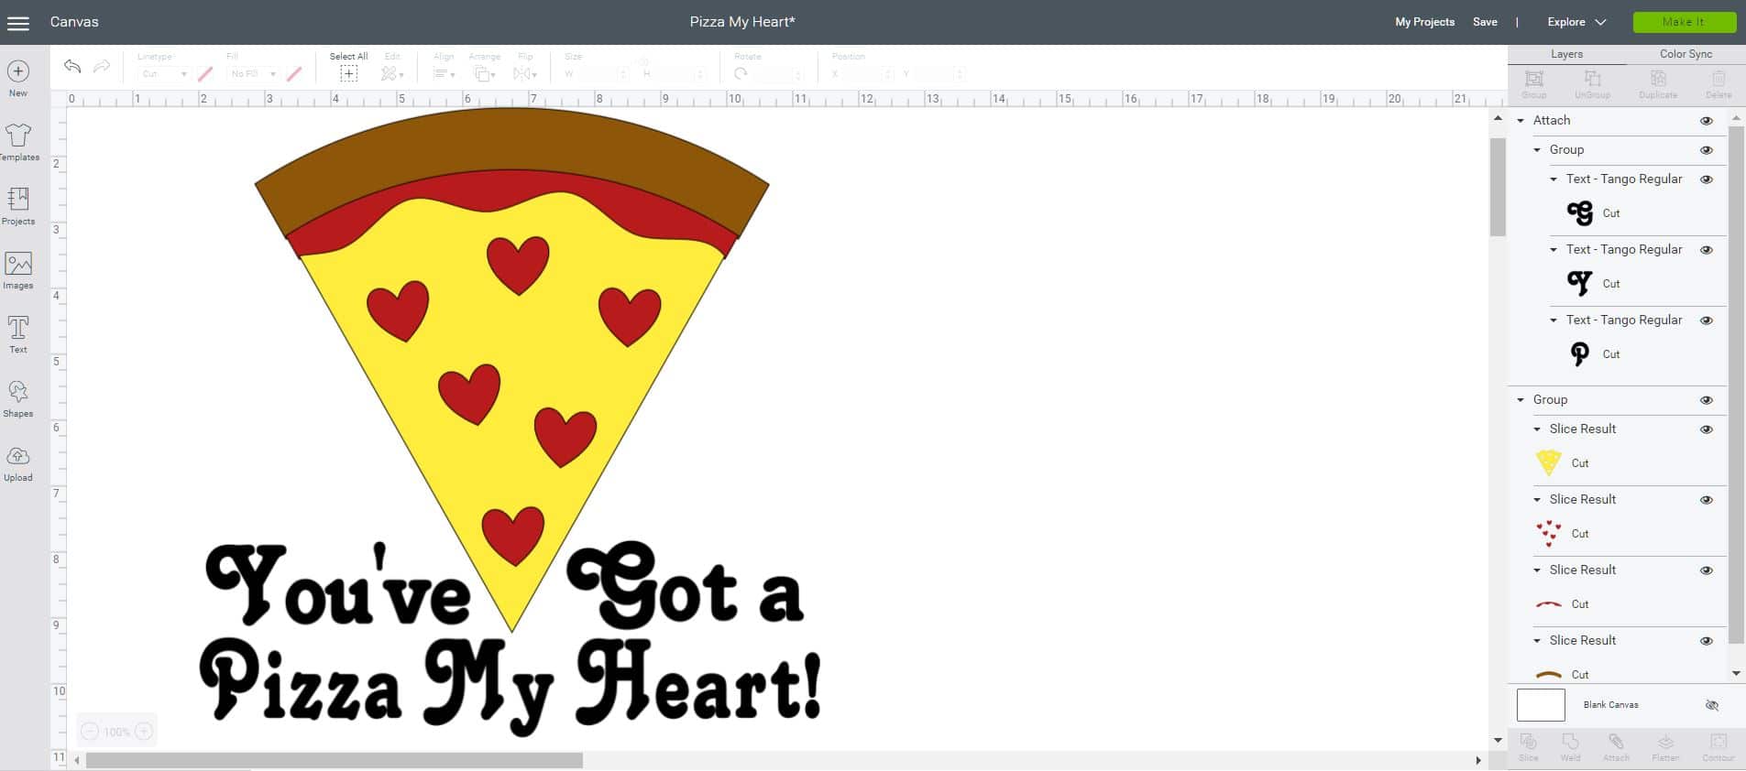The image size is (1746, 771).
Task: Collapse the Group under Attach
Action: tap(1537, 150)
